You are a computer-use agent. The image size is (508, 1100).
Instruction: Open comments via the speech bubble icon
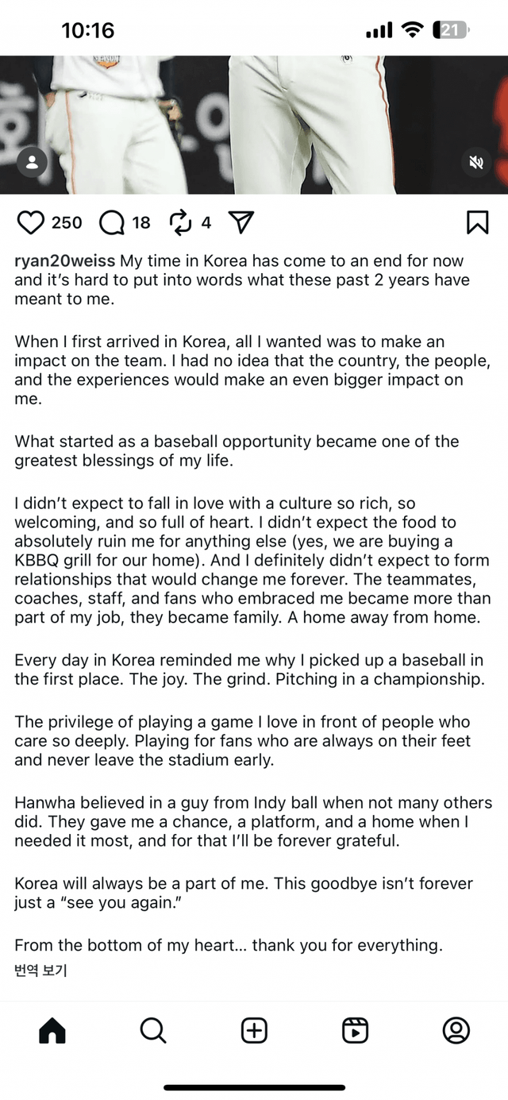112,223
